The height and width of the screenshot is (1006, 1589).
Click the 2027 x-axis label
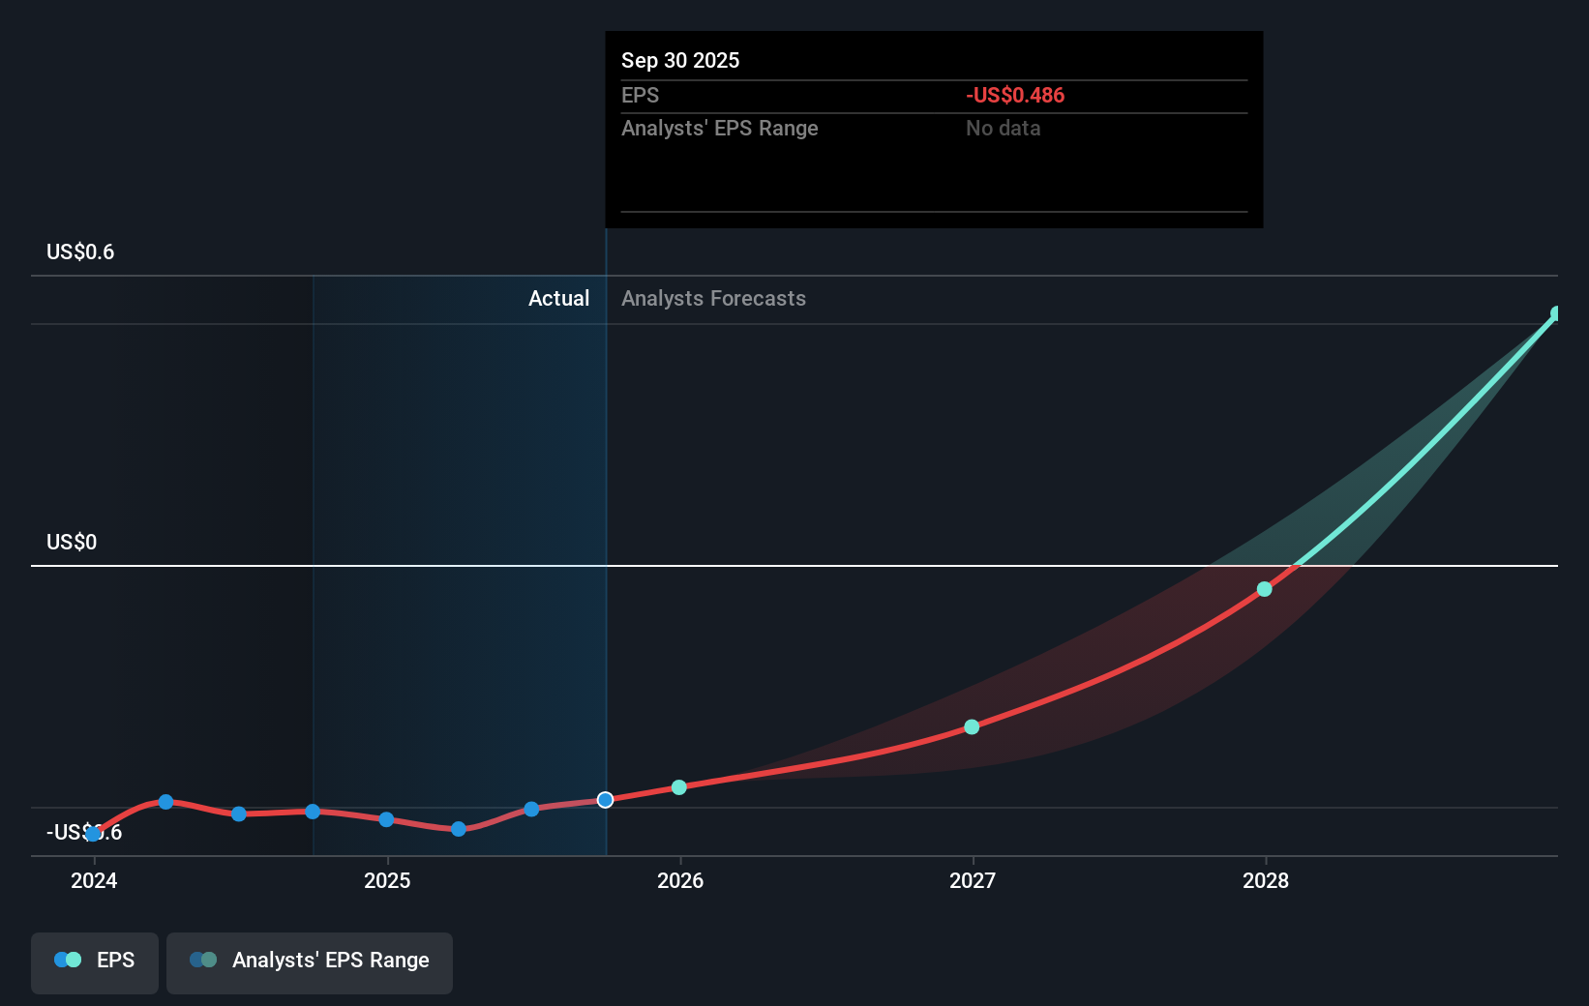973,881
